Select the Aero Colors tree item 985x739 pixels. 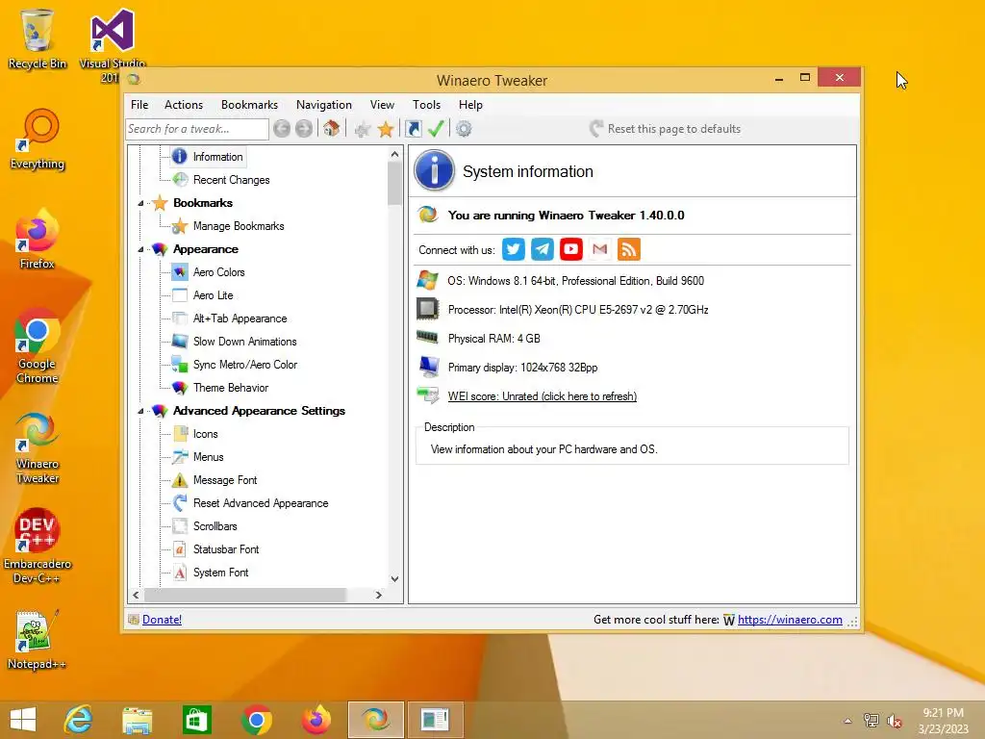pos(218,272)
